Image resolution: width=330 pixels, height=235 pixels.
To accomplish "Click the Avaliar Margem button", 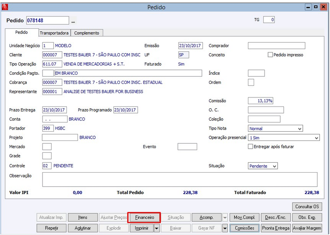I will pyautogui.click(x=307, y=228).
